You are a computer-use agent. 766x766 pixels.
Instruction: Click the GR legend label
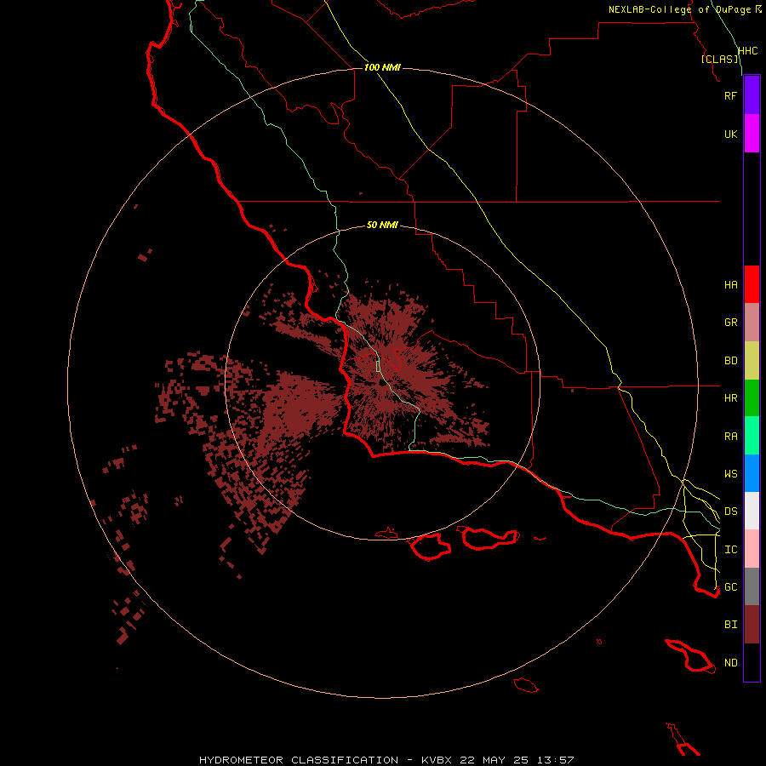point(730,323)
